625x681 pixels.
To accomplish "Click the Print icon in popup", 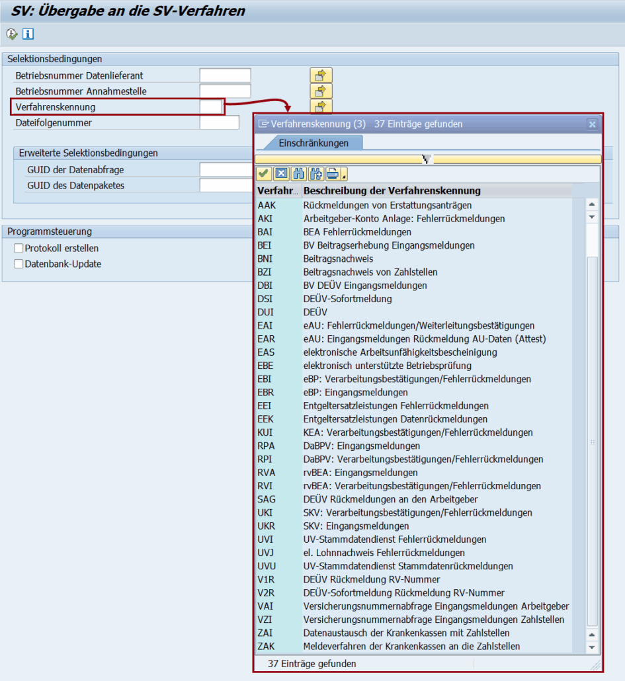I will click(331, 174).
